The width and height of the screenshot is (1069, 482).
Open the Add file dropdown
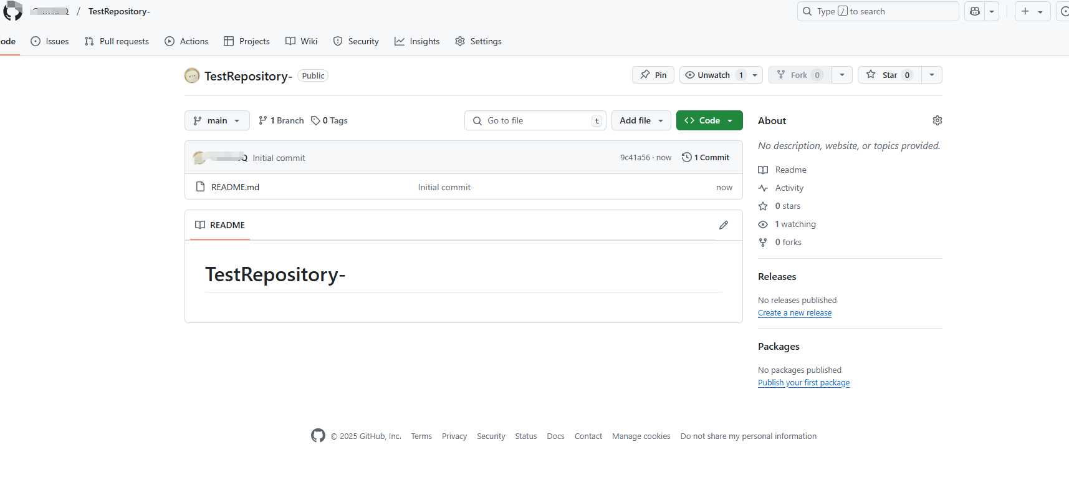point(641,120)
